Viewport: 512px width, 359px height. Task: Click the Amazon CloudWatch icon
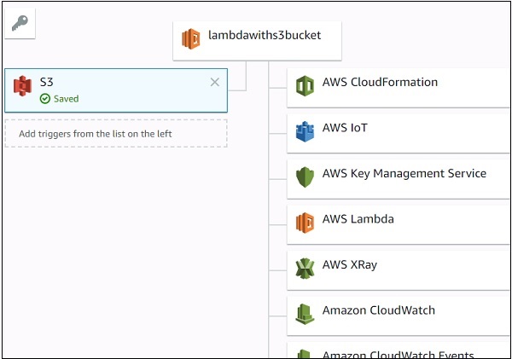(305, 313)
